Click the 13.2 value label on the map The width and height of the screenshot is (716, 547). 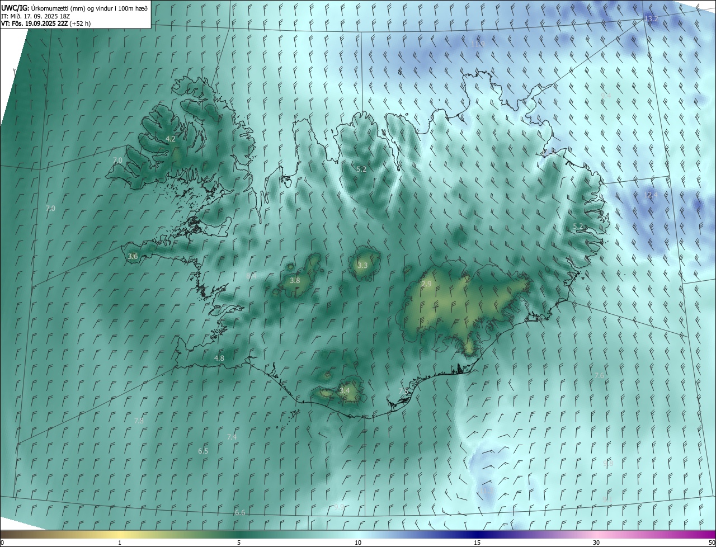click(652, 19)
